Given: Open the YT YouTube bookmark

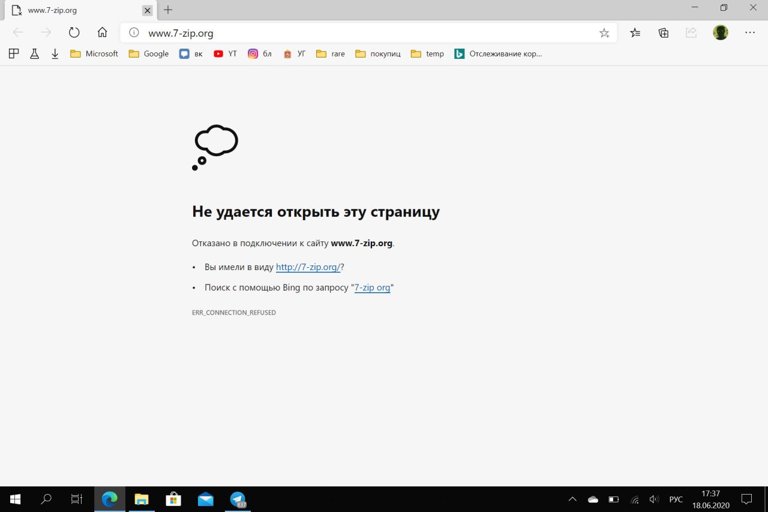Looking at the screenshot, I should point(225,53).
